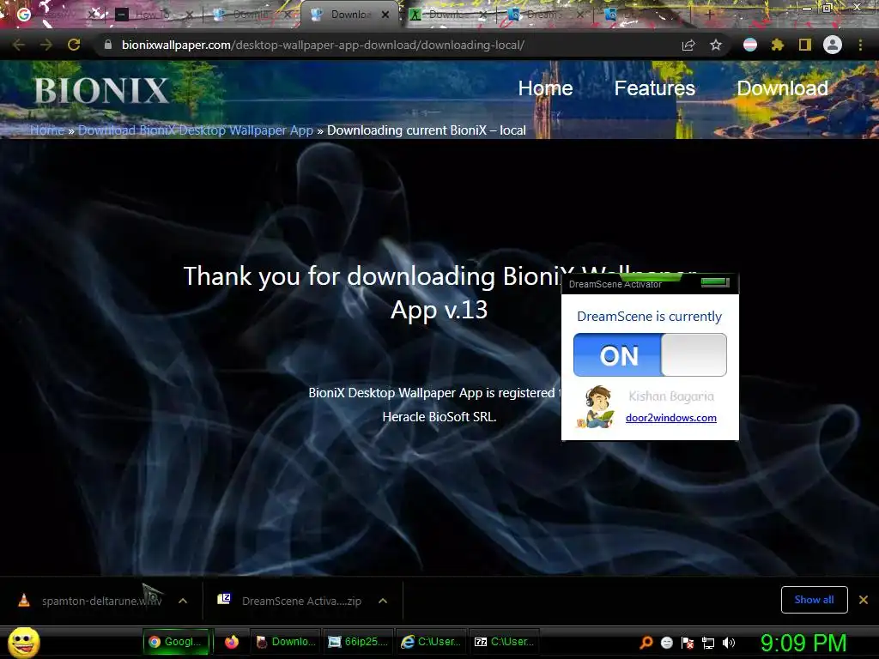Click the 9:09 PM clock
Viewport: 879px width, 659px height.
tap(803, 643)
